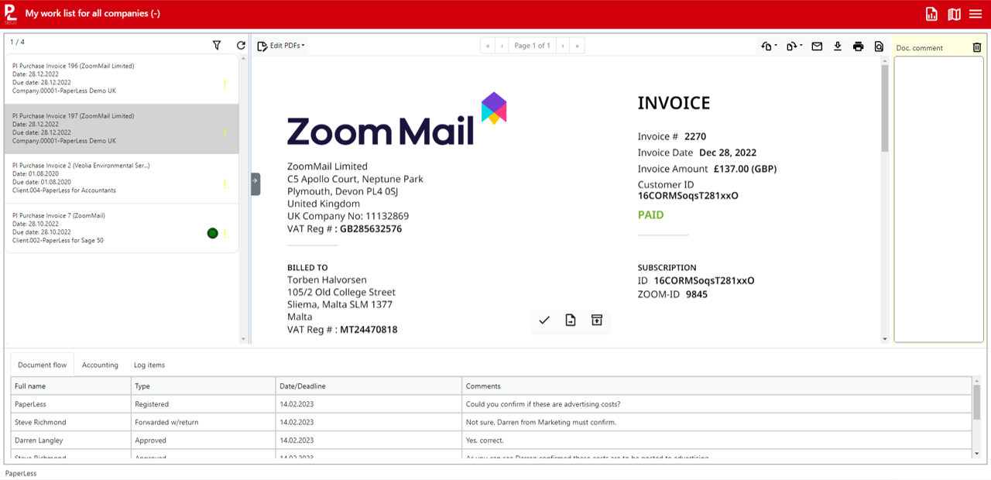Email the document via envelope icon
This screenshot has width=991, height=480.
pos(817,46)
